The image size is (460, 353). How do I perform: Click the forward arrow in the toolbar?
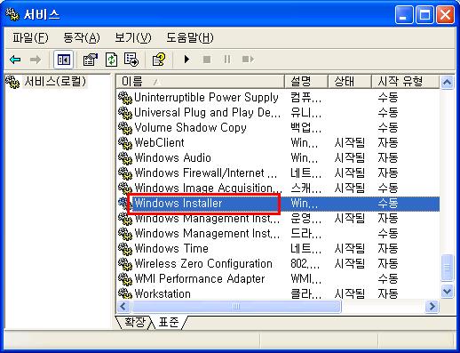[x=36, y=60]
